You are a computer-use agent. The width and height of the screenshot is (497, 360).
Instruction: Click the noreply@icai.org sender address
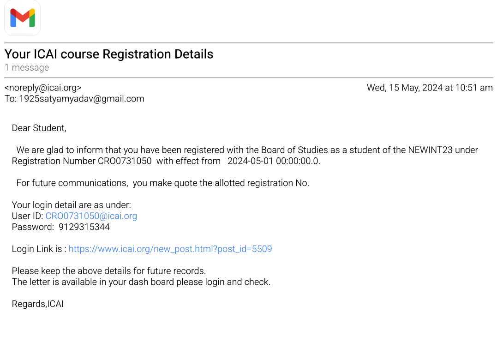coord(43,88)
